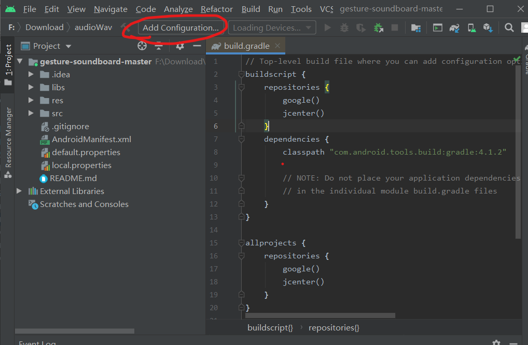
Task: Collapse all nodes in Project panel
Action: click(159, 46)
